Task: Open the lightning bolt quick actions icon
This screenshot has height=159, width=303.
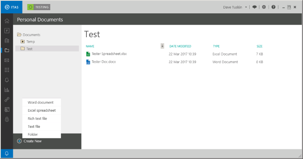Action: click(7, 31)
